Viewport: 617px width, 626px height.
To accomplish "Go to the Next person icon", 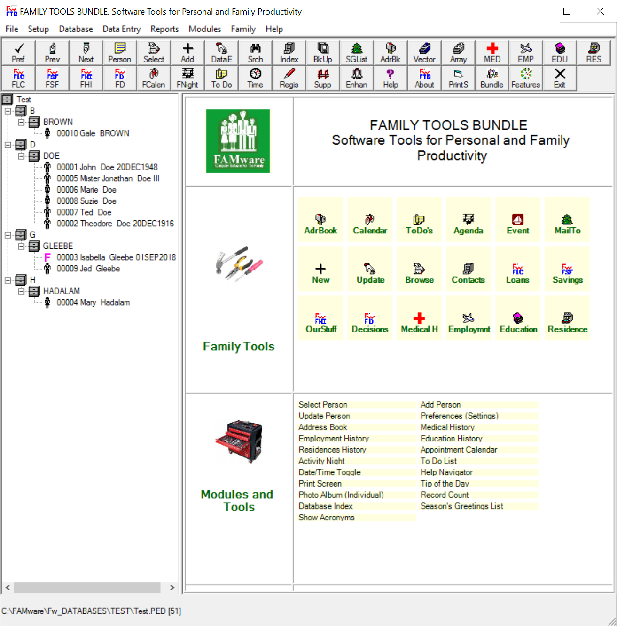I will pyautogui.click(x=86, y=53).
